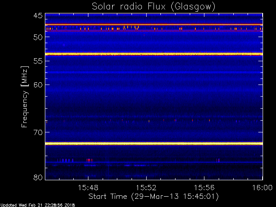276x207 pixels.
Task: Click the time tick label "15:48"
Action: (x=88, y=188)
